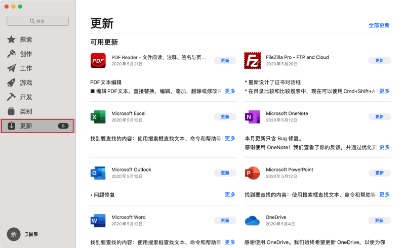Screen dimensions: 405x248
Task: Update FileZilla Pro with its 更新 button
Action: pos(379,60)
